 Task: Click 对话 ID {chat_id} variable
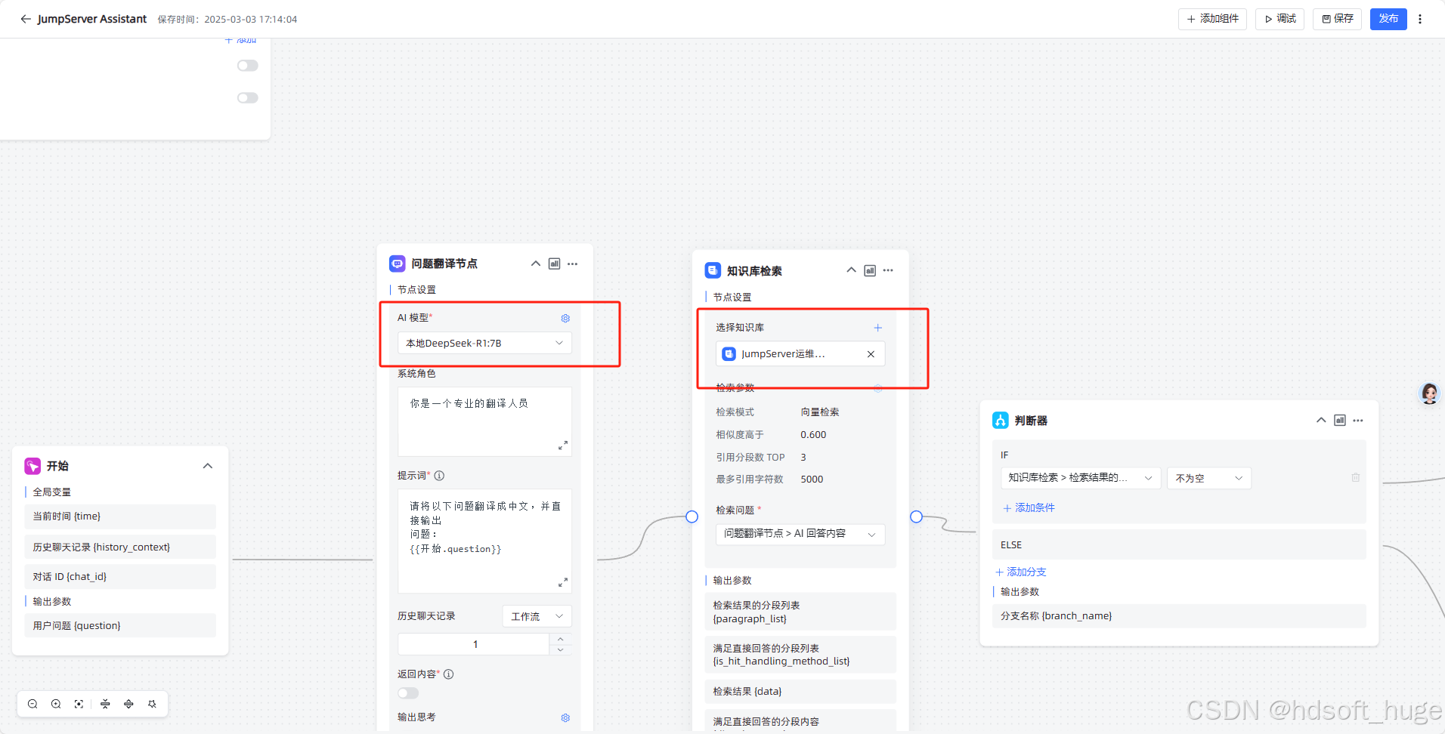pyautogui.click(x=120, y=577)
